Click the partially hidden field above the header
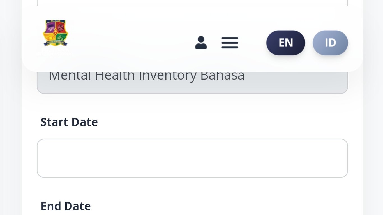The image size is (383, 215). tap(192, 3)
